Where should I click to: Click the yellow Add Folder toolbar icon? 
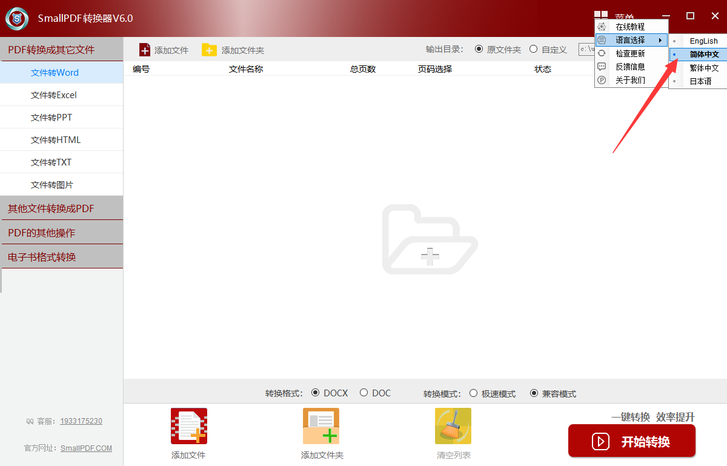(209, 50)
